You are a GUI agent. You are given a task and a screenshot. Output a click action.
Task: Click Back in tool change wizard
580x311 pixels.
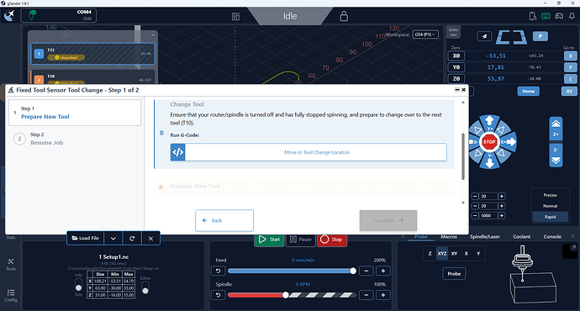[x=224, y=220]
